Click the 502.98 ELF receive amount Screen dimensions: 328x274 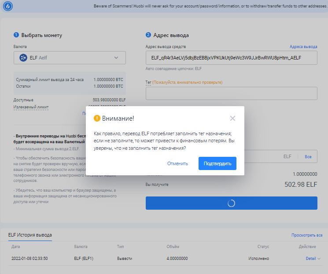[x=301, y=185]
